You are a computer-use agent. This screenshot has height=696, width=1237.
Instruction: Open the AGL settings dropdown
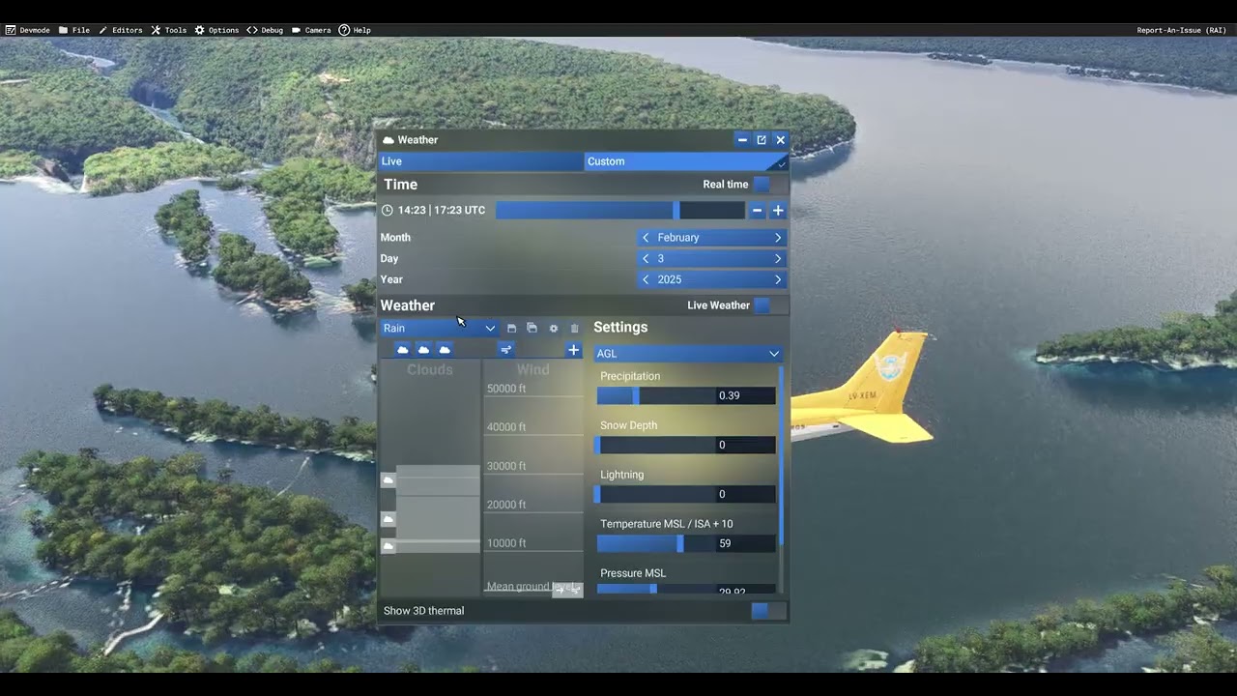687,354
